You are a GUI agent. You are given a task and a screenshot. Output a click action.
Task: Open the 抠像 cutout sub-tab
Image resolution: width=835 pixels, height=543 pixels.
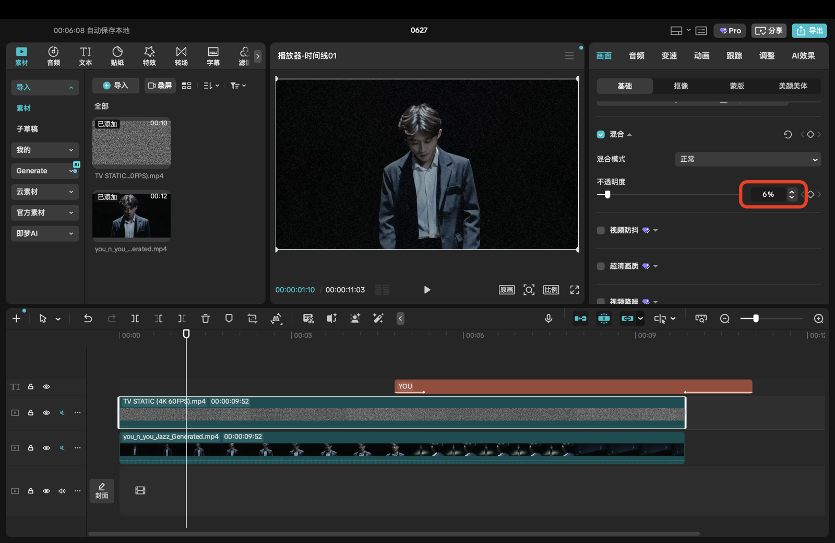(681, 86)
